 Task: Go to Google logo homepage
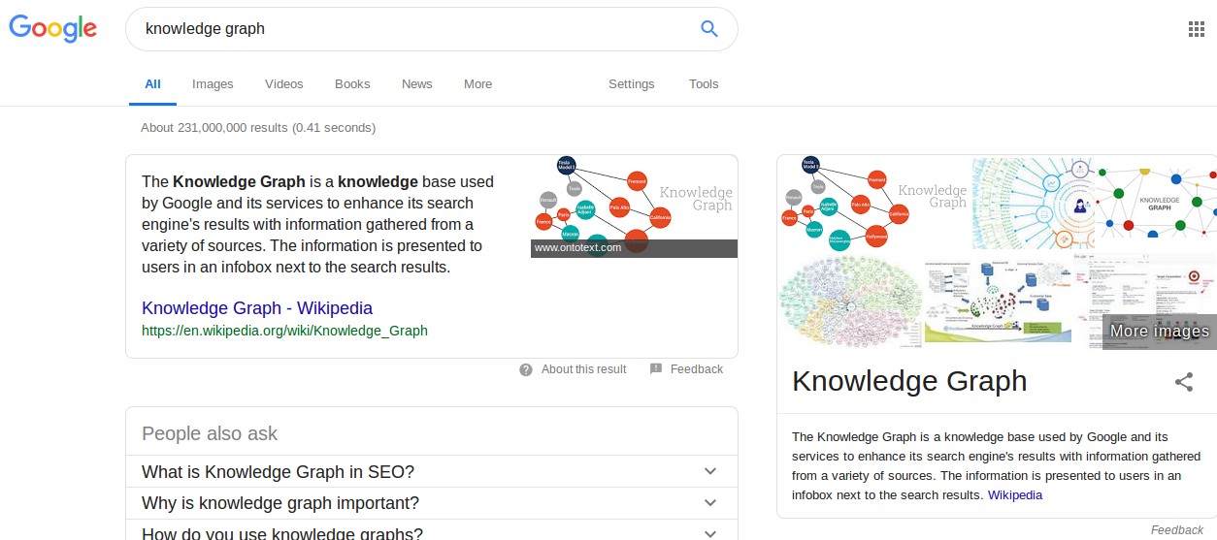pos(53,28)
